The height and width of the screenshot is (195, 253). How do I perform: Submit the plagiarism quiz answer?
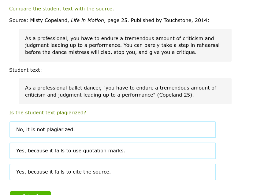click(x=30, y=194)
